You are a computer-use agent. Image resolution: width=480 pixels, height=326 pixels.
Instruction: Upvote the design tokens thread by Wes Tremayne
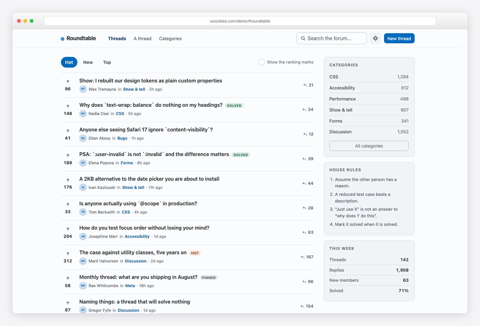pos(68,81)
